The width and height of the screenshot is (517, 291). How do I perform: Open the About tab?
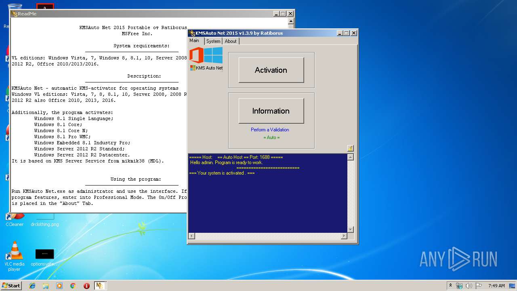(x=231, y=41)
